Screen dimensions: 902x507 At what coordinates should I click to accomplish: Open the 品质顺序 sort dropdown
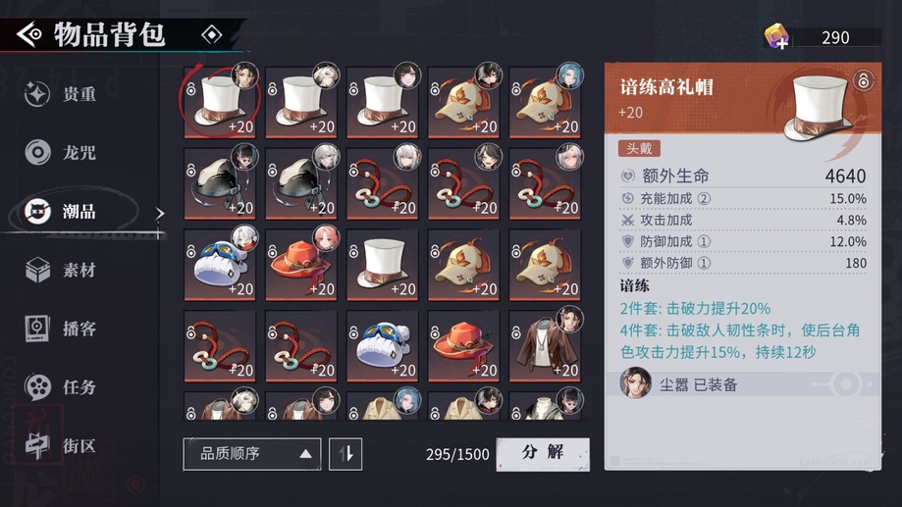coord(252,454)
